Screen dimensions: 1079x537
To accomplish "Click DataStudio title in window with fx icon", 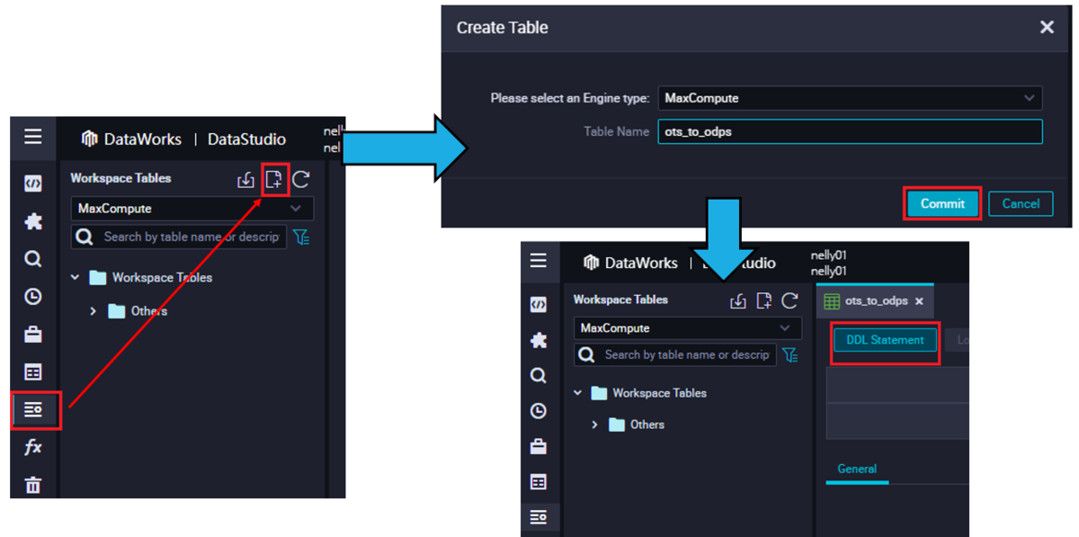I will tap(246, 139).
